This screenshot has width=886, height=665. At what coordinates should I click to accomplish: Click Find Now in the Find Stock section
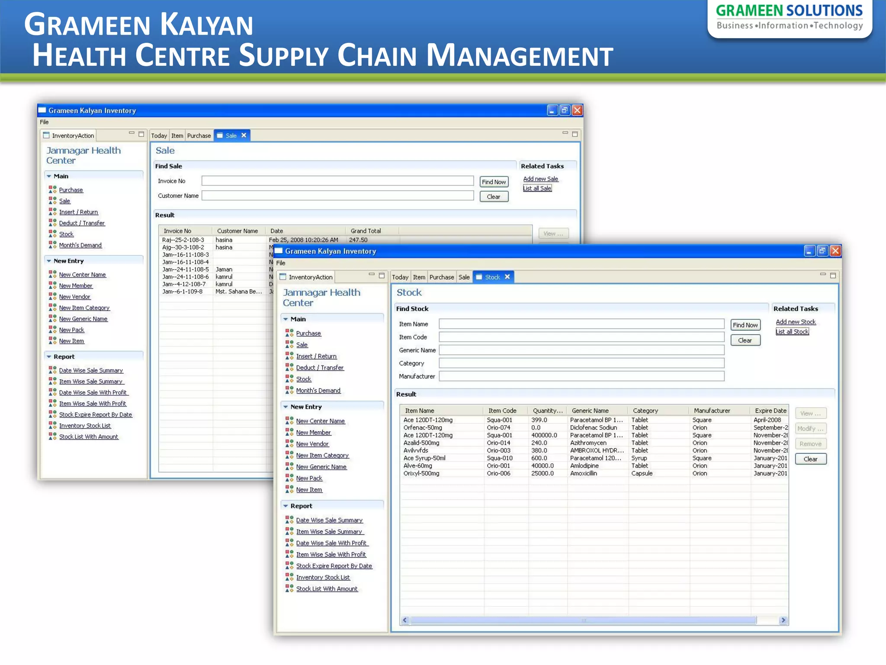pyautogui.click(x=745, y=325)
